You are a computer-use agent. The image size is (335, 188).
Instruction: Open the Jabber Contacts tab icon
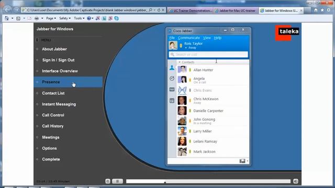click(x=172, y=68)
